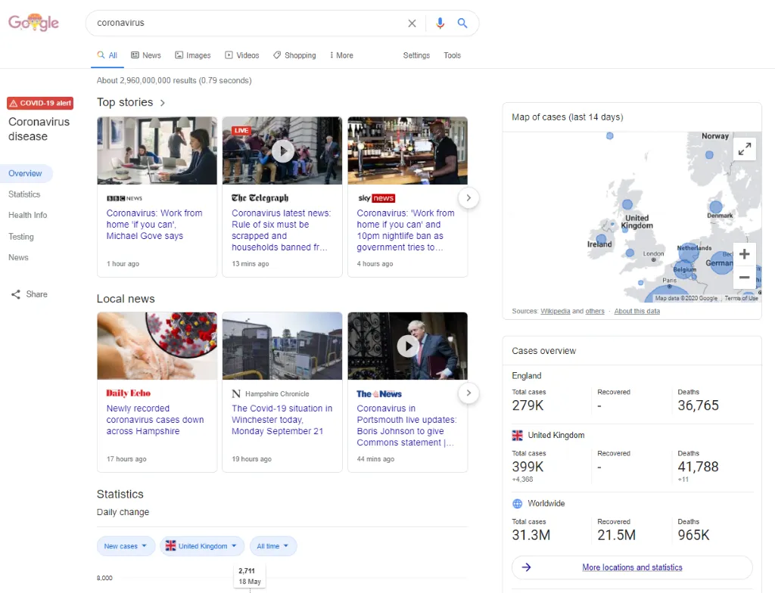The height and width of the screenshot is (593, 775).
Task: Switch to the Shopping tab
Action: (x=294, y=55)
